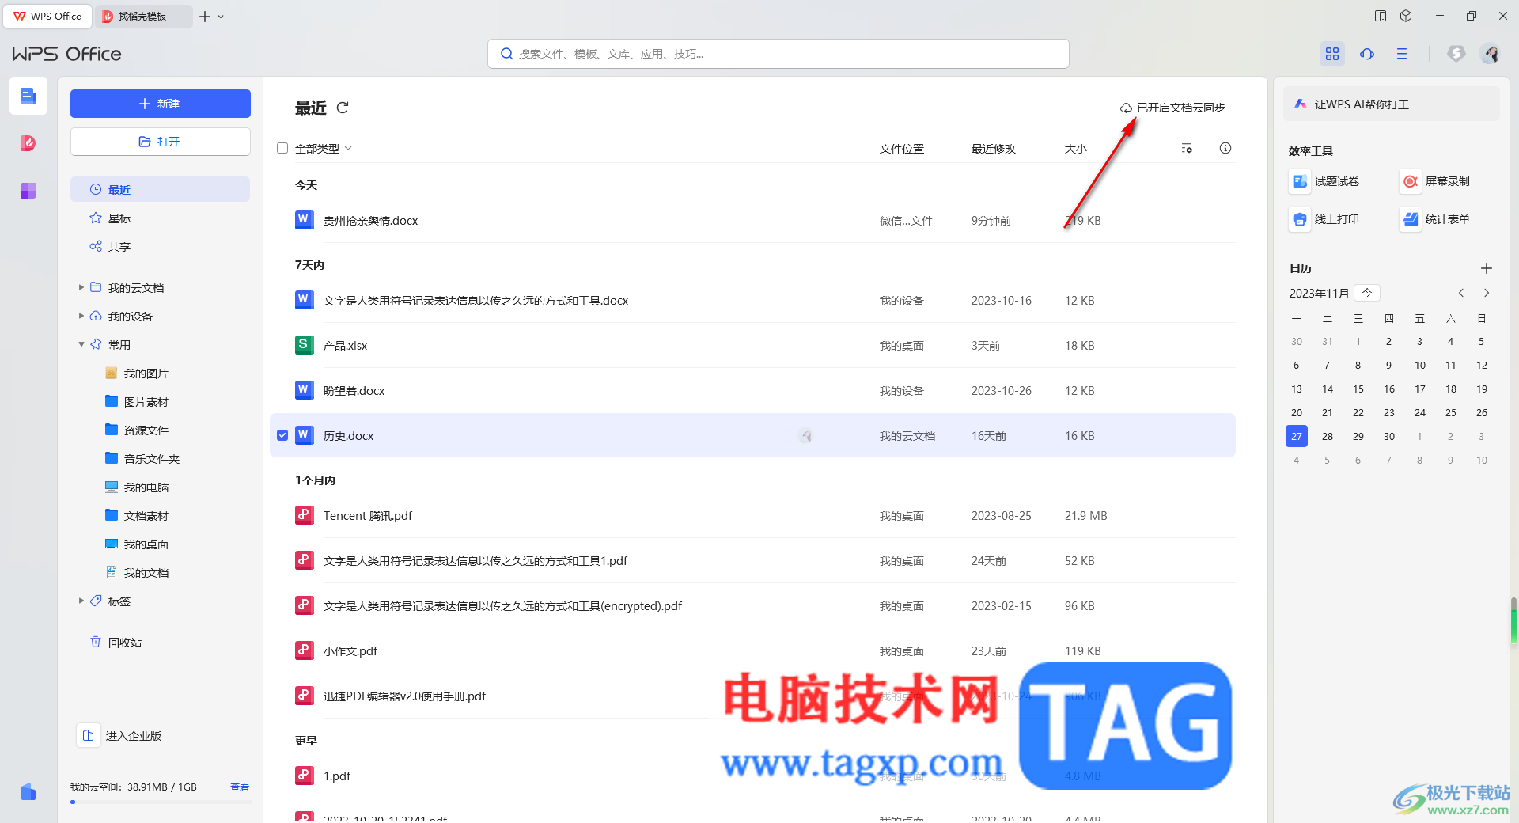Open the 图片素材 folder

click(x=138, y=402)
